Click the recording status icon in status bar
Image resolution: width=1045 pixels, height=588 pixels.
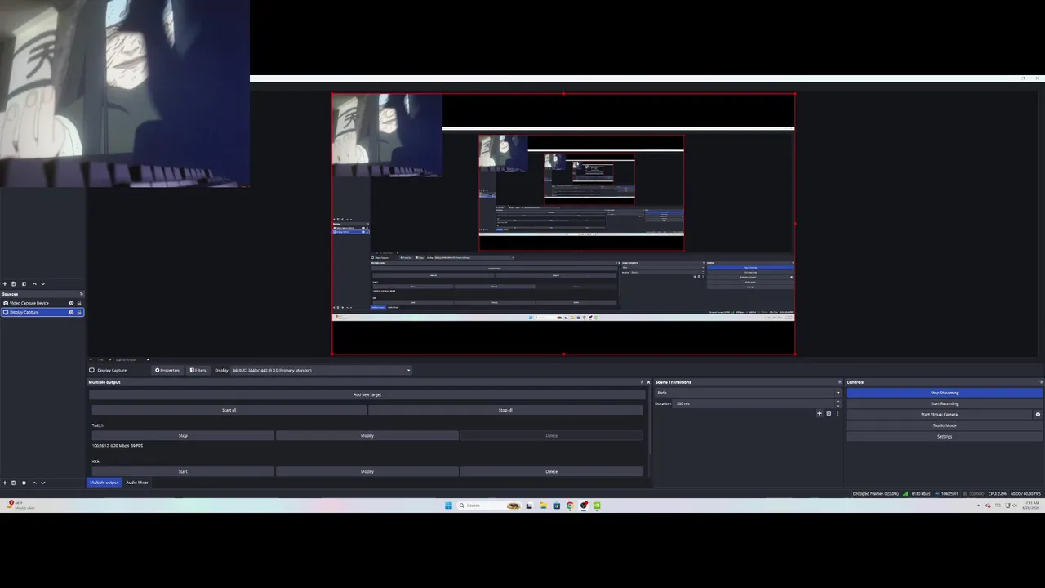(x=965, y=493)
